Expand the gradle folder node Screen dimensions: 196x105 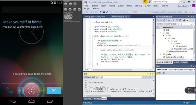160,54
